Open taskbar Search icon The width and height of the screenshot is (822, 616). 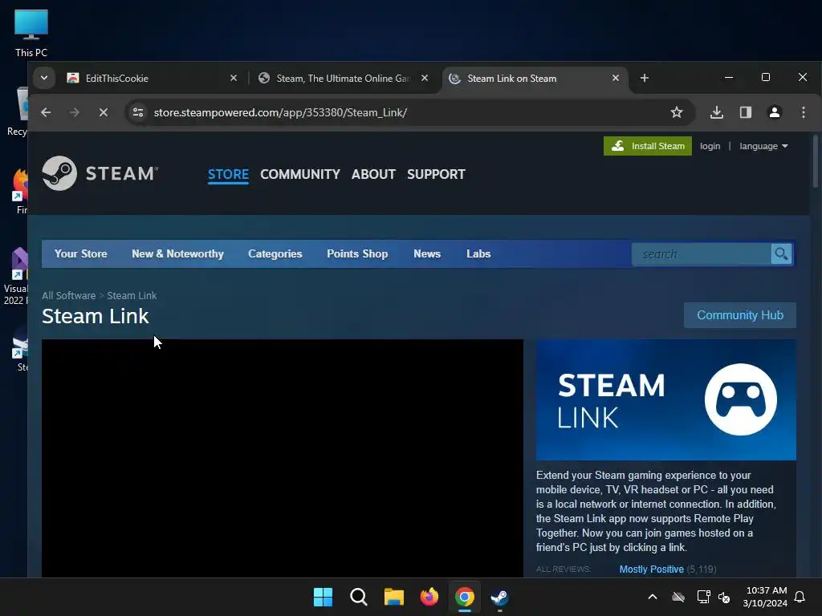(359, 597)
